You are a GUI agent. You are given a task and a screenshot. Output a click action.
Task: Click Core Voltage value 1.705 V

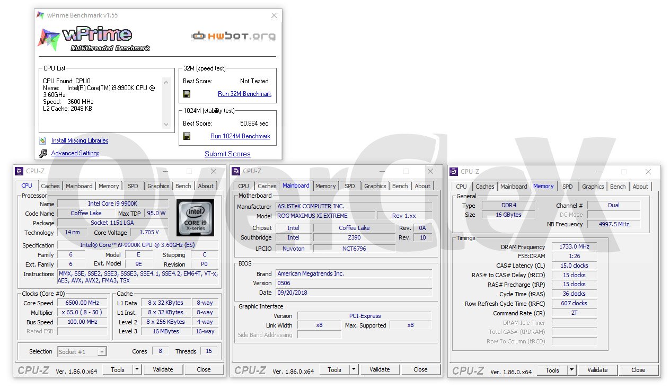(x=149, y=232)
